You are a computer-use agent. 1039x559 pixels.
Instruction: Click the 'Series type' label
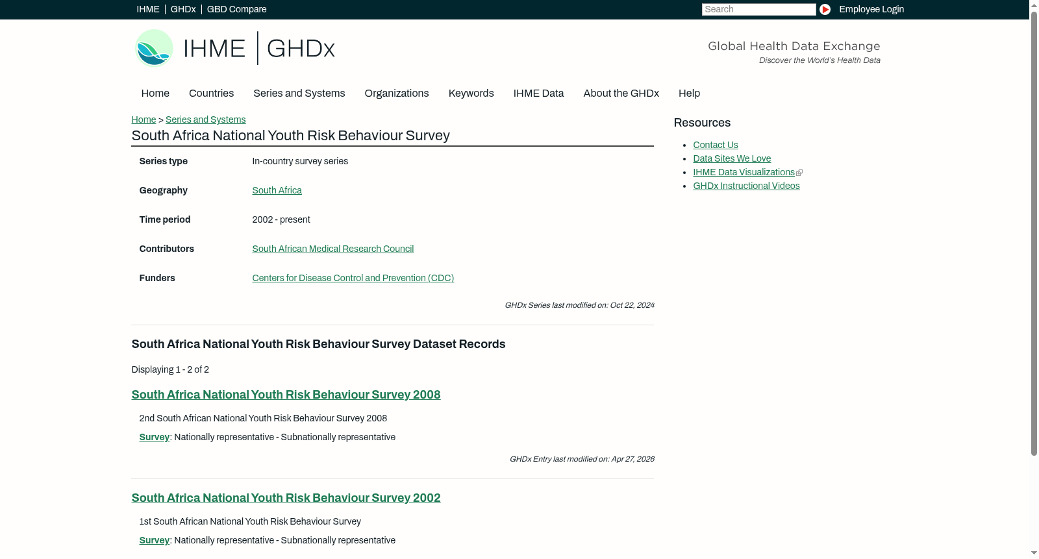tap(163, 161)
